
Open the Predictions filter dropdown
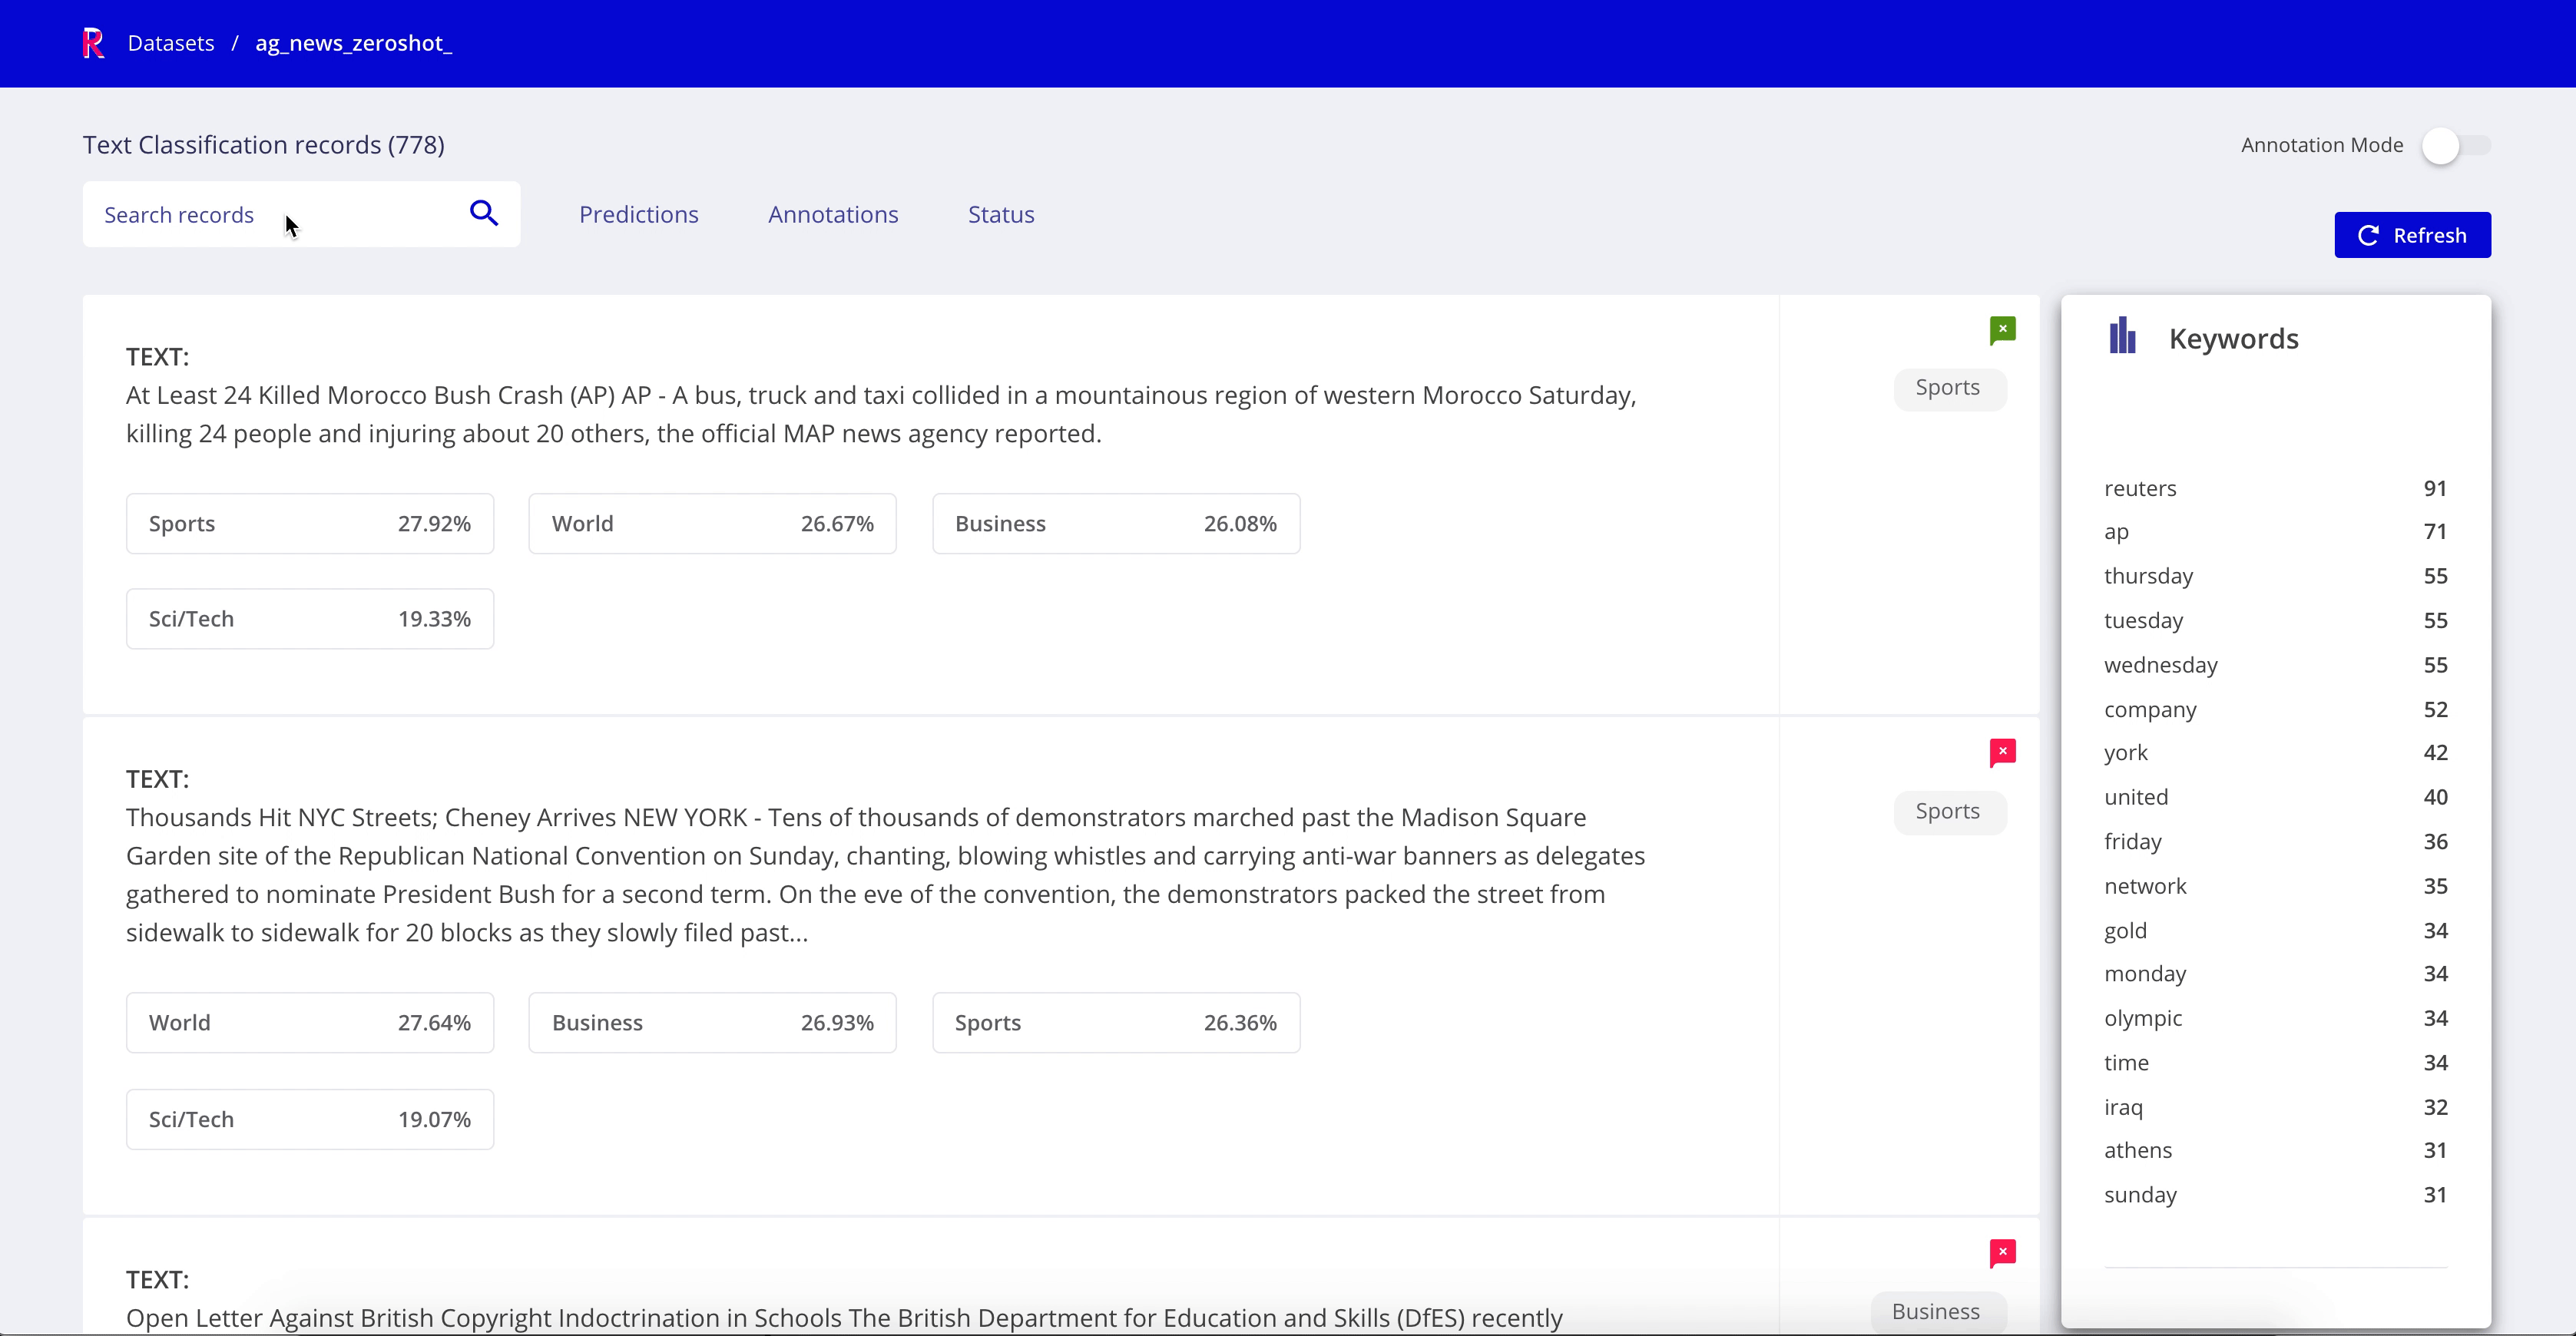click(x=638, y=215)
